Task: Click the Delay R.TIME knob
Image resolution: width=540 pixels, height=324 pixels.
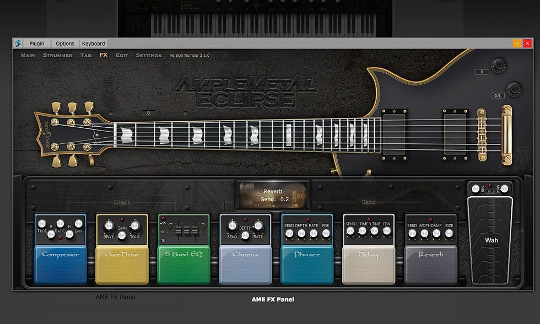Action: (374, 231)
